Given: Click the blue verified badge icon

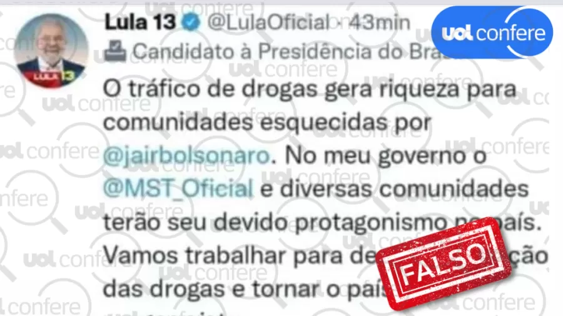Looking at the screenshot, I should pyautogui.click(x=191, y=22).
